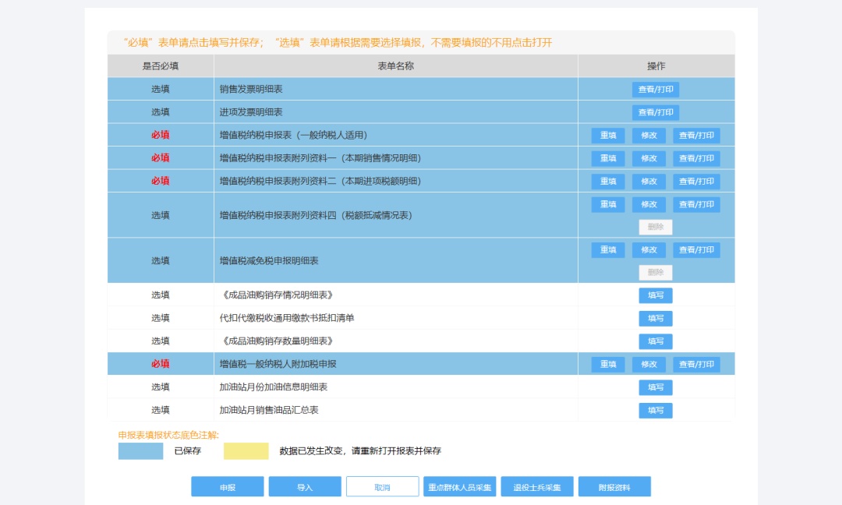
Task: Open 重点群体人员采集 collection
Action: [x=459, y=486]
